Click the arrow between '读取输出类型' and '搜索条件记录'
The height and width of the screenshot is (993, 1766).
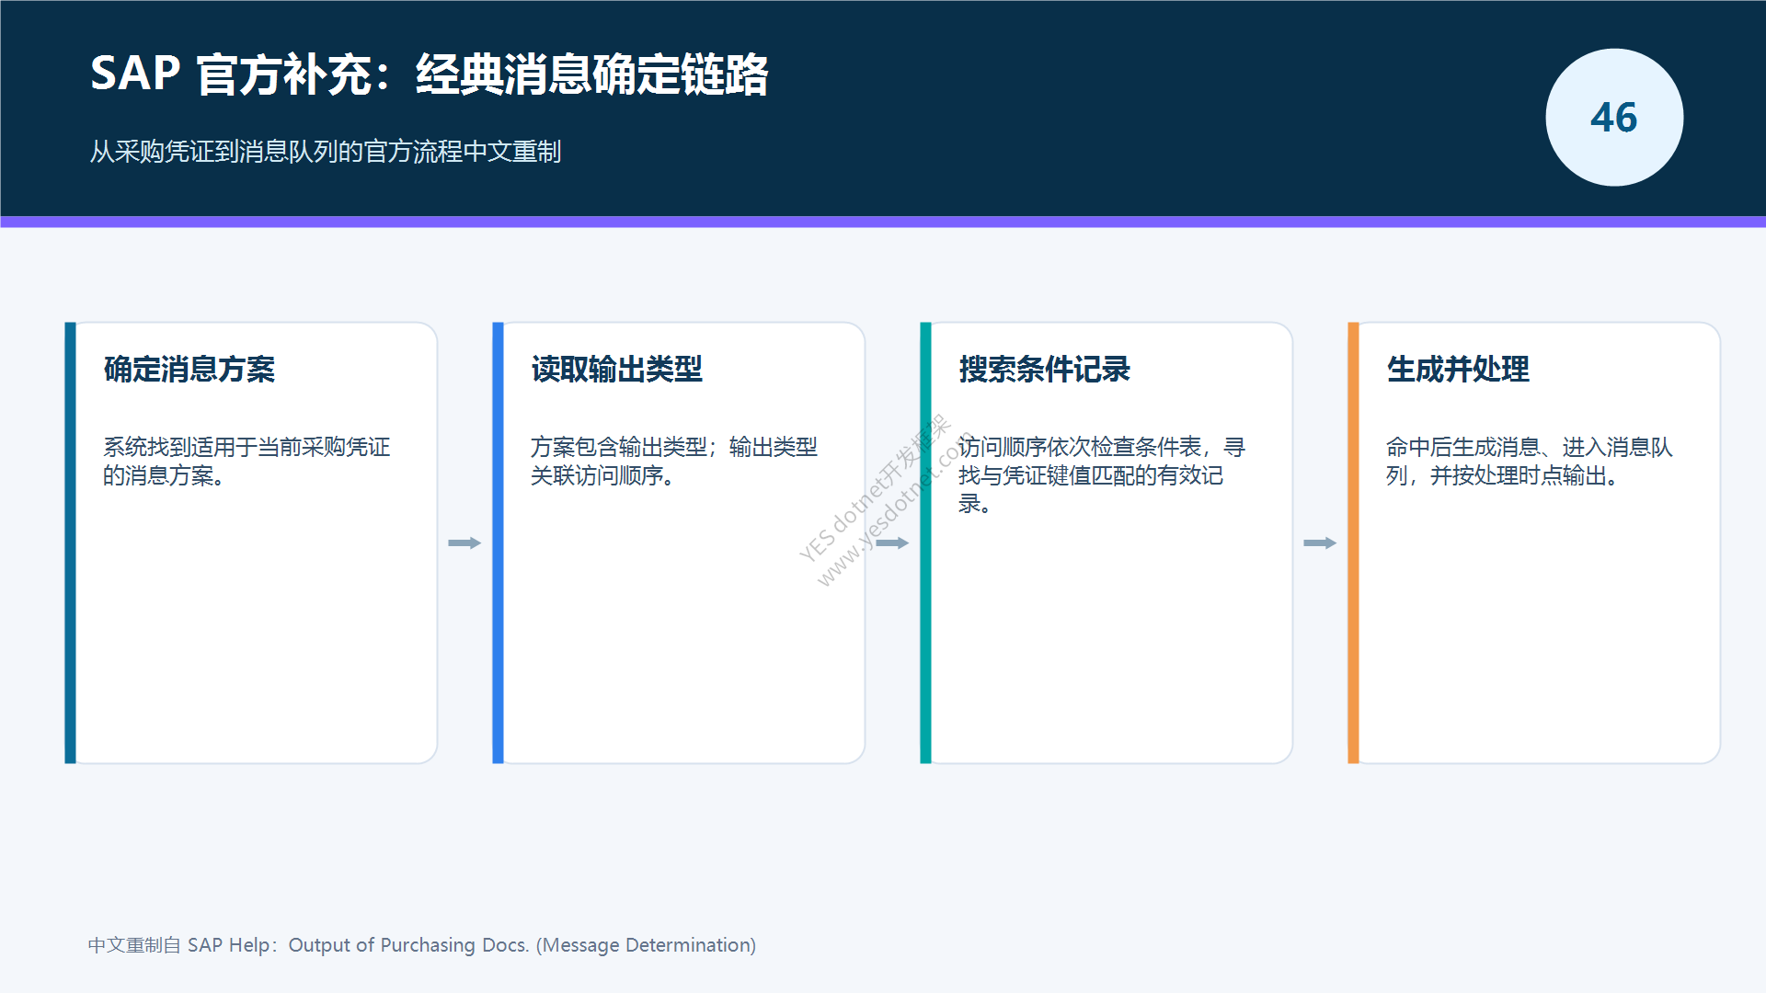pyautogui.click(x=892, y=543)
